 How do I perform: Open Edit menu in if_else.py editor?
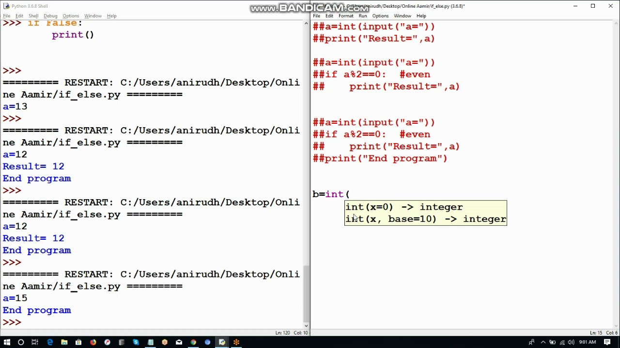329,16
